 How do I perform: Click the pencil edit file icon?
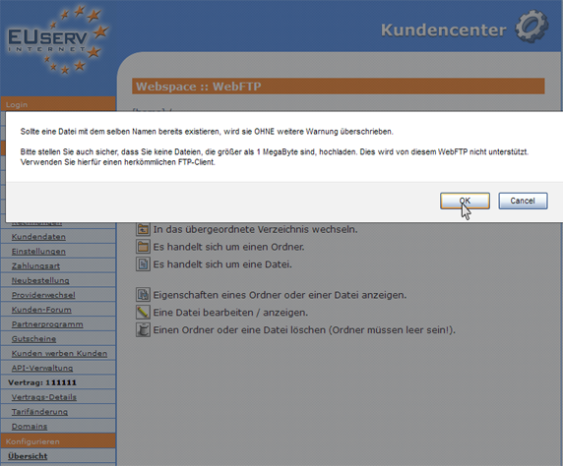click(x=143, y=313)
